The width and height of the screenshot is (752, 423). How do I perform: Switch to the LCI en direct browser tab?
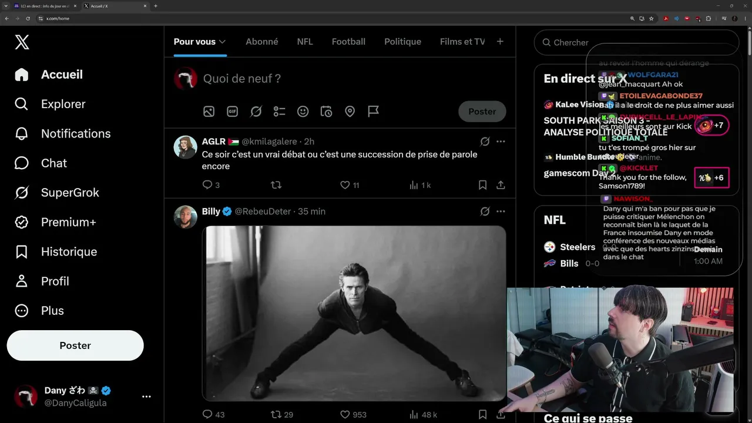45,6
